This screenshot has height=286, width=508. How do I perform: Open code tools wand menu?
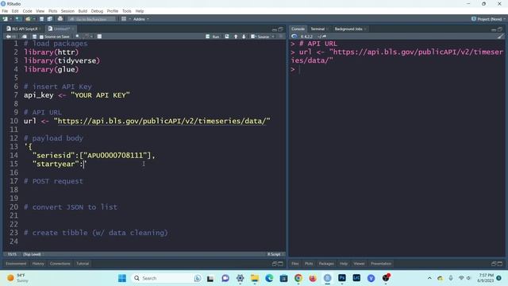[x=87, y=37]
